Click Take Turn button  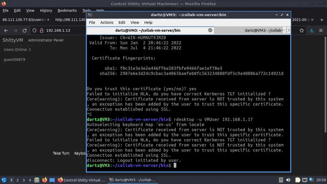tap(61, 153)
